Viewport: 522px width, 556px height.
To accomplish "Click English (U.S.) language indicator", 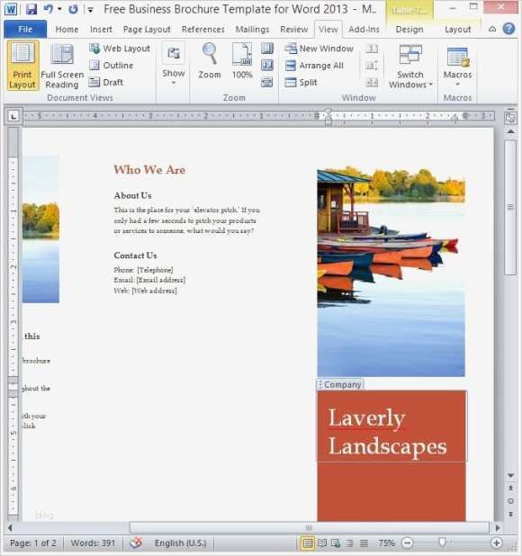I will click(x=180, y=543).
